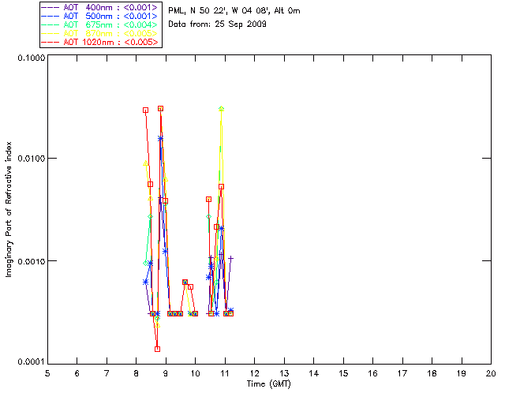Click the 12 tick on the time axis
The width and height of the screenshot is (505, 404).
coord(254,372)
